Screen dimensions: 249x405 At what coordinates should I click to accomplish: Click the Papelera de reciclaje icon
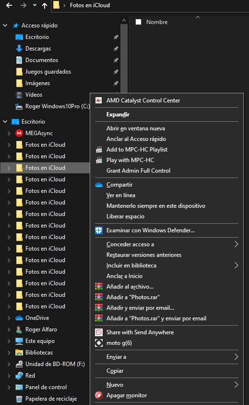click(19, 399)
